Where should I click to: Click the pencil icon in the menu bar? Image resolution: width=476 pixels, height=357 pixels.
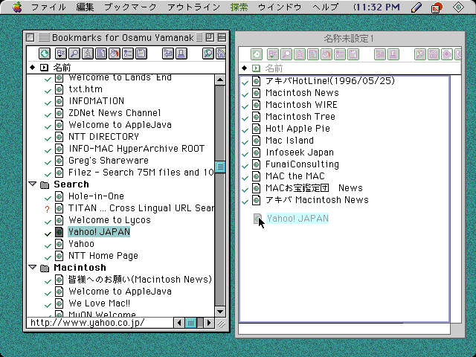coord(416,7)
